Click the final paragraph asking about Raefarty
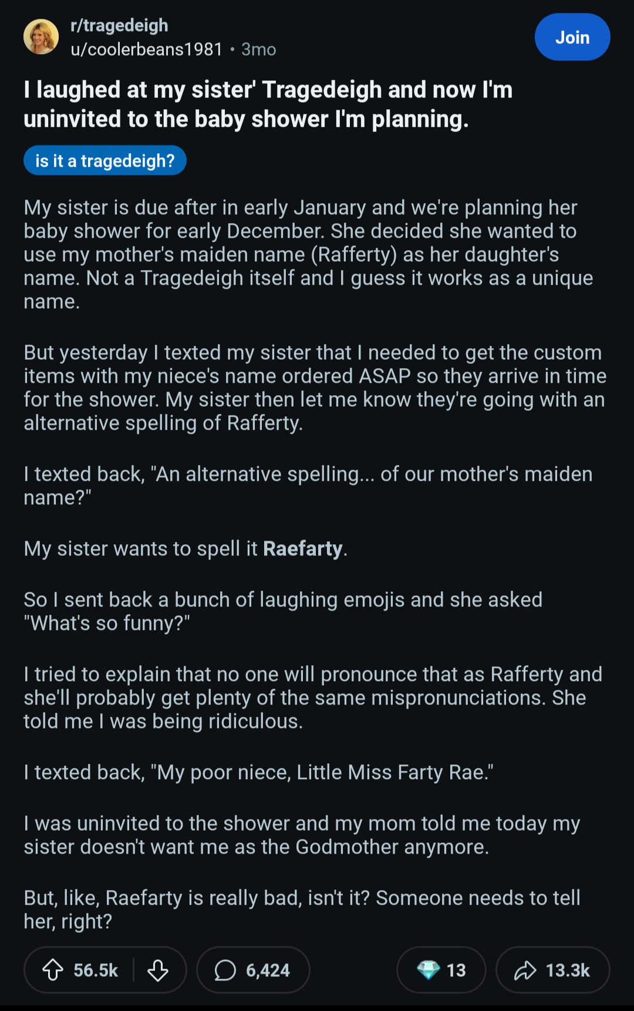The image size is (634, 1011). click(302, 909)
